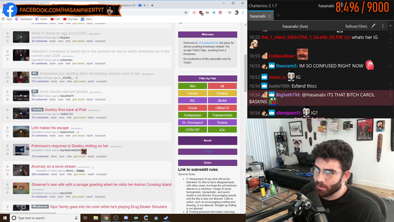This screenshot has width=394, height=222.
Task: Open the Chrome three-dot menu
Action: [x=243, y=12]
